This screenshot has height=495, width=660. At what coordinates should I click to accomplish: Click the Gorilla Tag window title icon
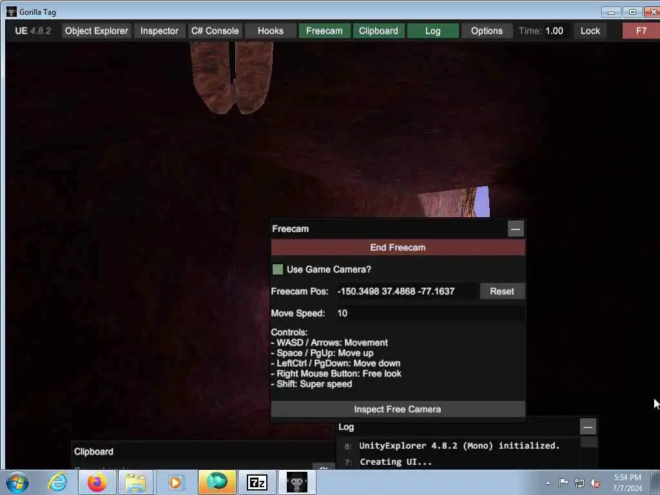[x=12, y=12]
